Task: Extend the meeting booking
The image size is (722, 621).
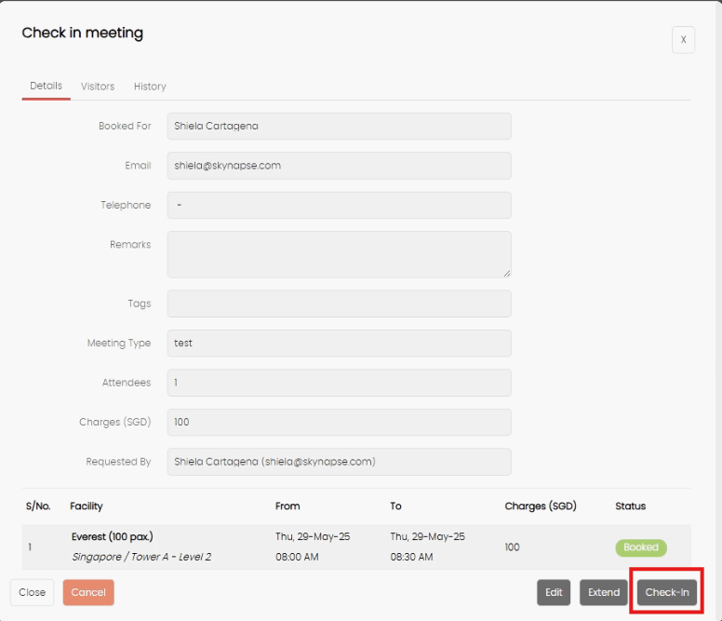Action: pyautogui.click(x=603, y=592)
